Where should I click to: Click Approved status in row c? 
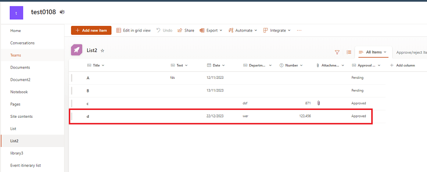(x=359, y=103)
